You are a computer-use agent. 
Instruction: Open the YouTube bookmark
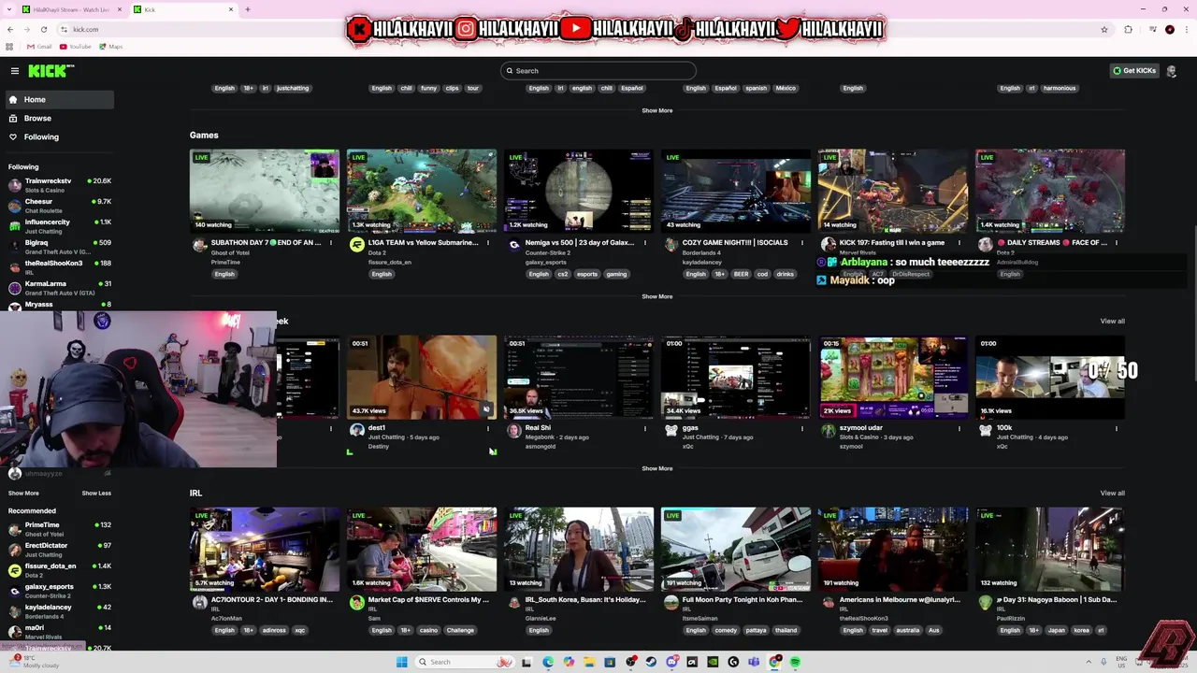click(x=76, y=47)
